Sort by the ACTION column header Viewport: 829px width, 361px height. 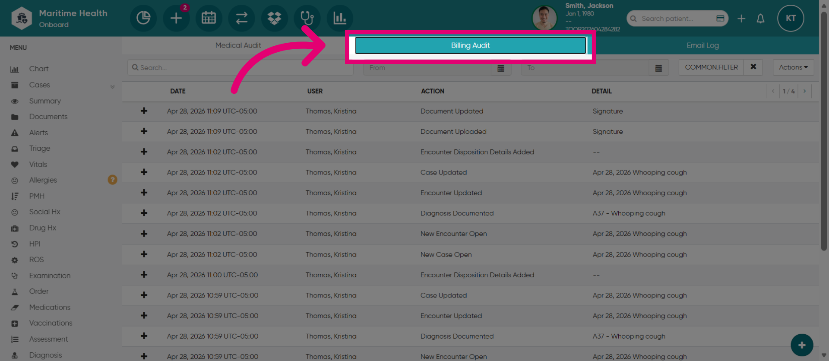(433, 91)
